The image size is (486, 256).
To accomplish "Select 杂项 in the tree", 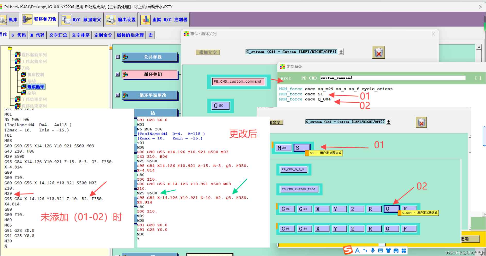I will pos(32,93).
